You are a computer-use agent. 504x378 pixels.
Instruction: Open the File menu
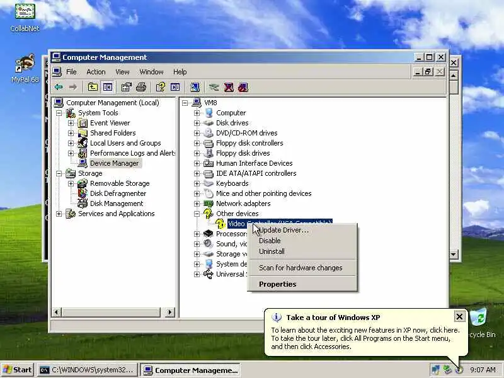point(71,72)
